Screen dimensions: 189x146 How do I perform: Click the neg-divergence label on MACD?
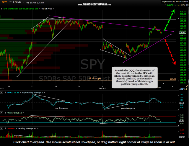click(x=61, y=108)
